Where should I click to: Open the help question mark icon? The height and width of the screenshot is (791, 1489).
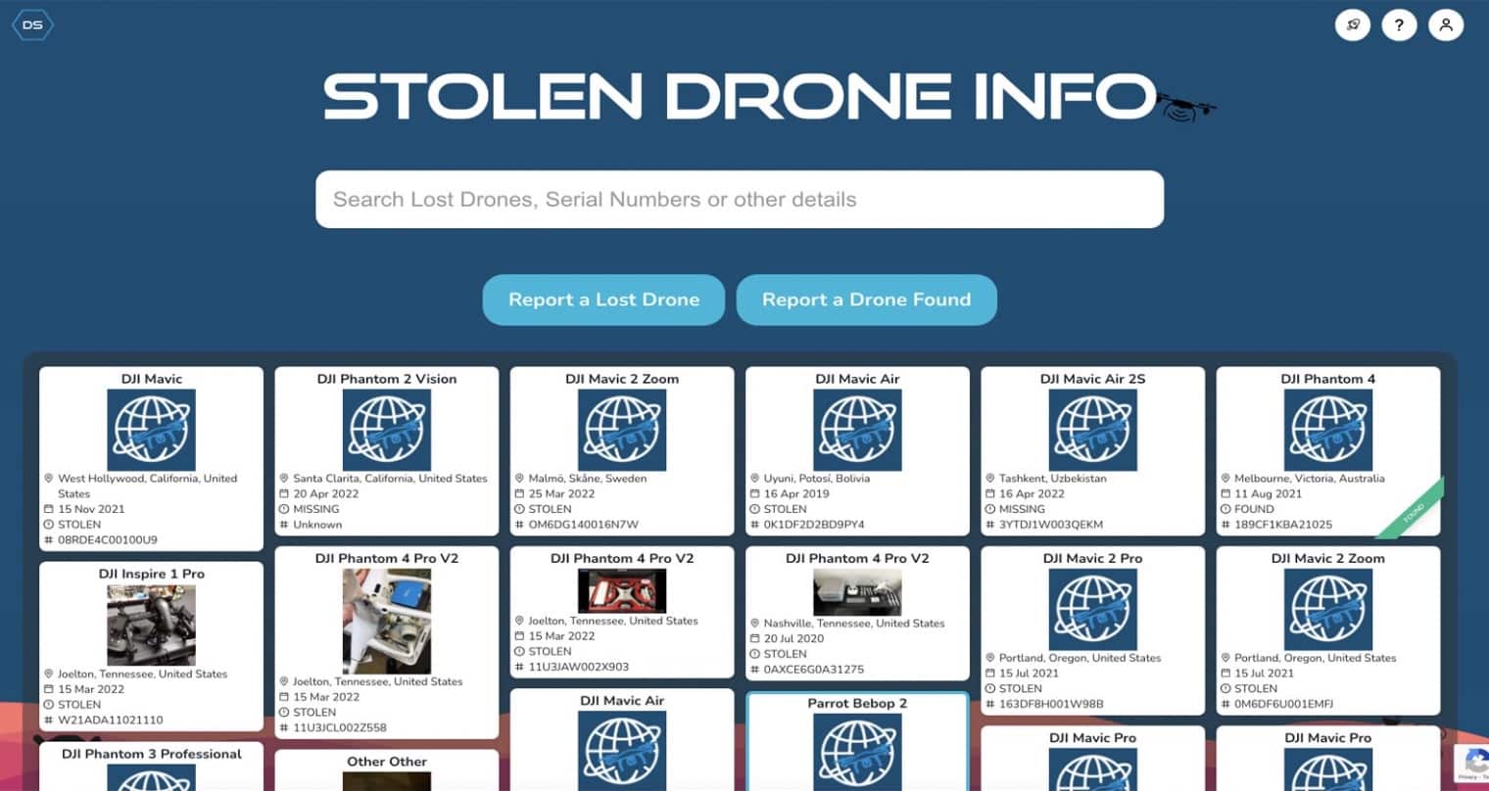(1399, 25)
